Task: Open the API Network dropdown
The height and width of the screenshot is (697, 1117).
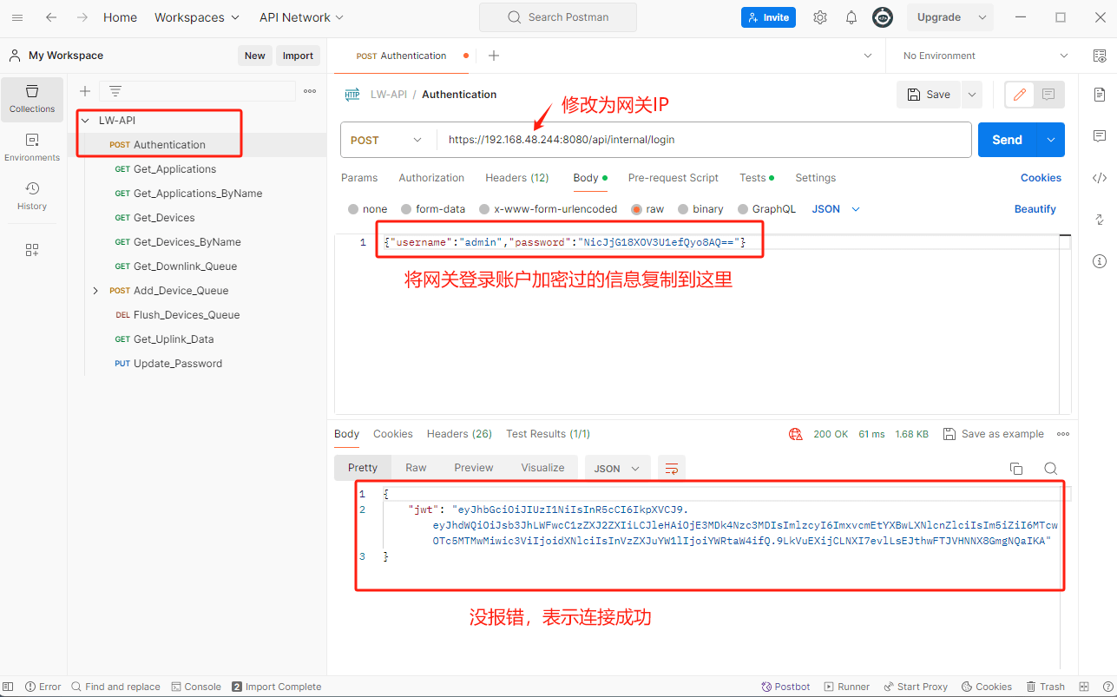Action: tap(301, 17)
